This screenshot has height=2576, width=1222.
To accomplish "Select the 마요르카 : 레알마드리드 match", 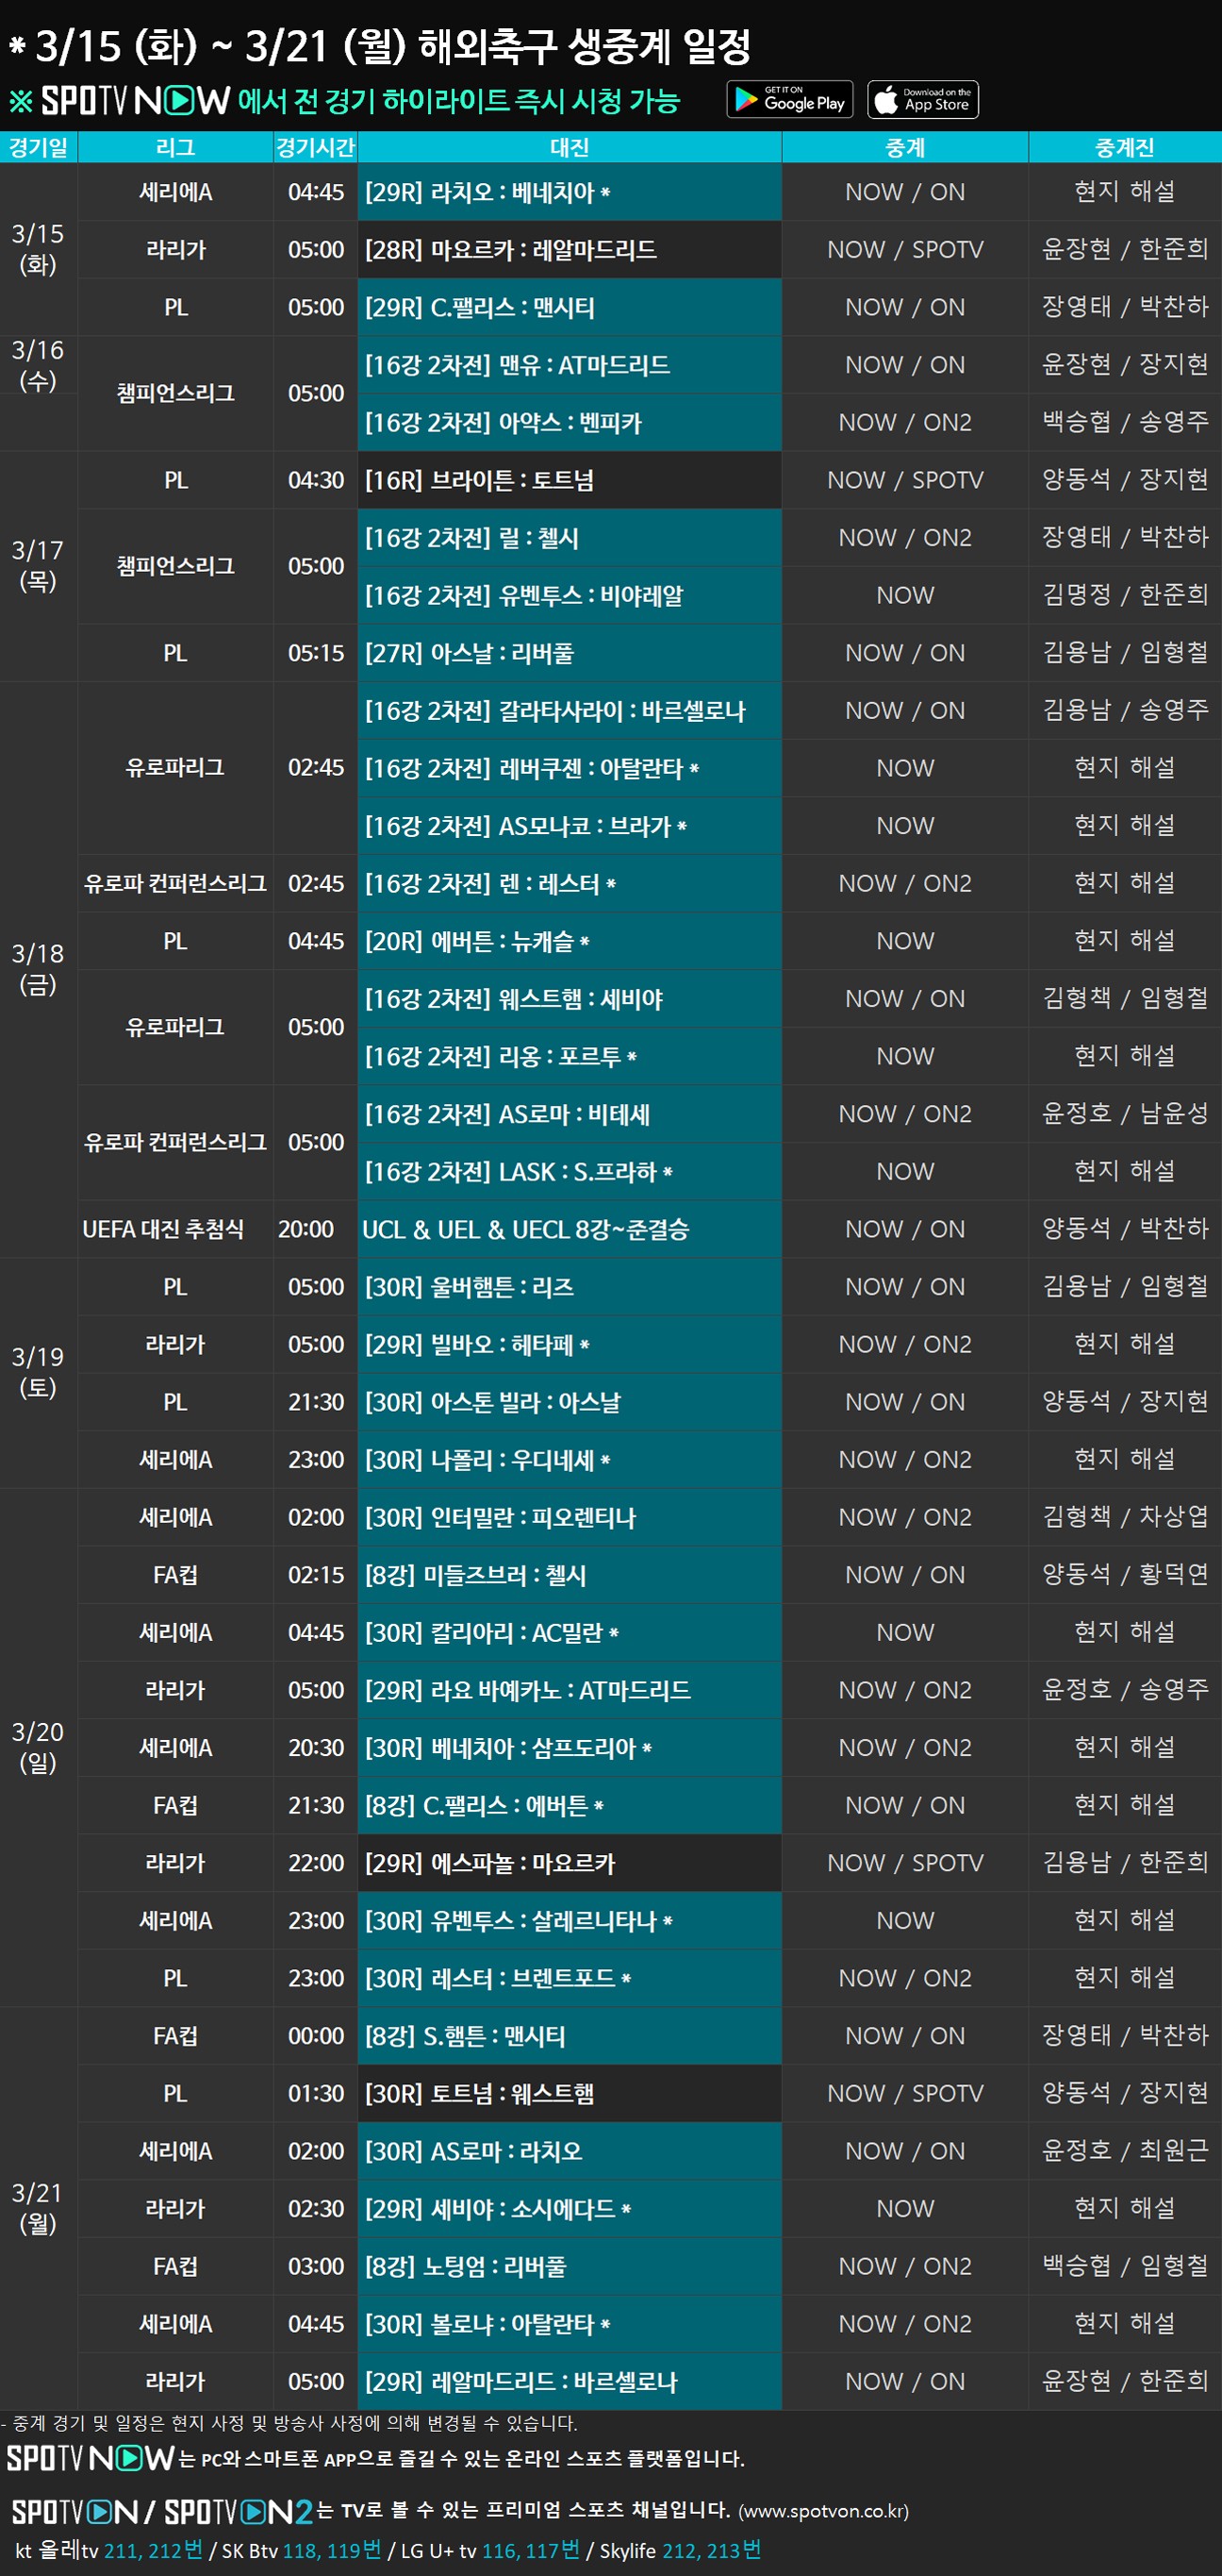I will click(570, 250).
